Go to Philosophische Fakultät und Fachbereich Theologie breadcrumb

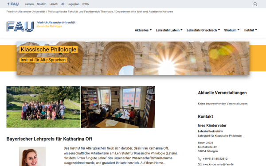point(80,12)
